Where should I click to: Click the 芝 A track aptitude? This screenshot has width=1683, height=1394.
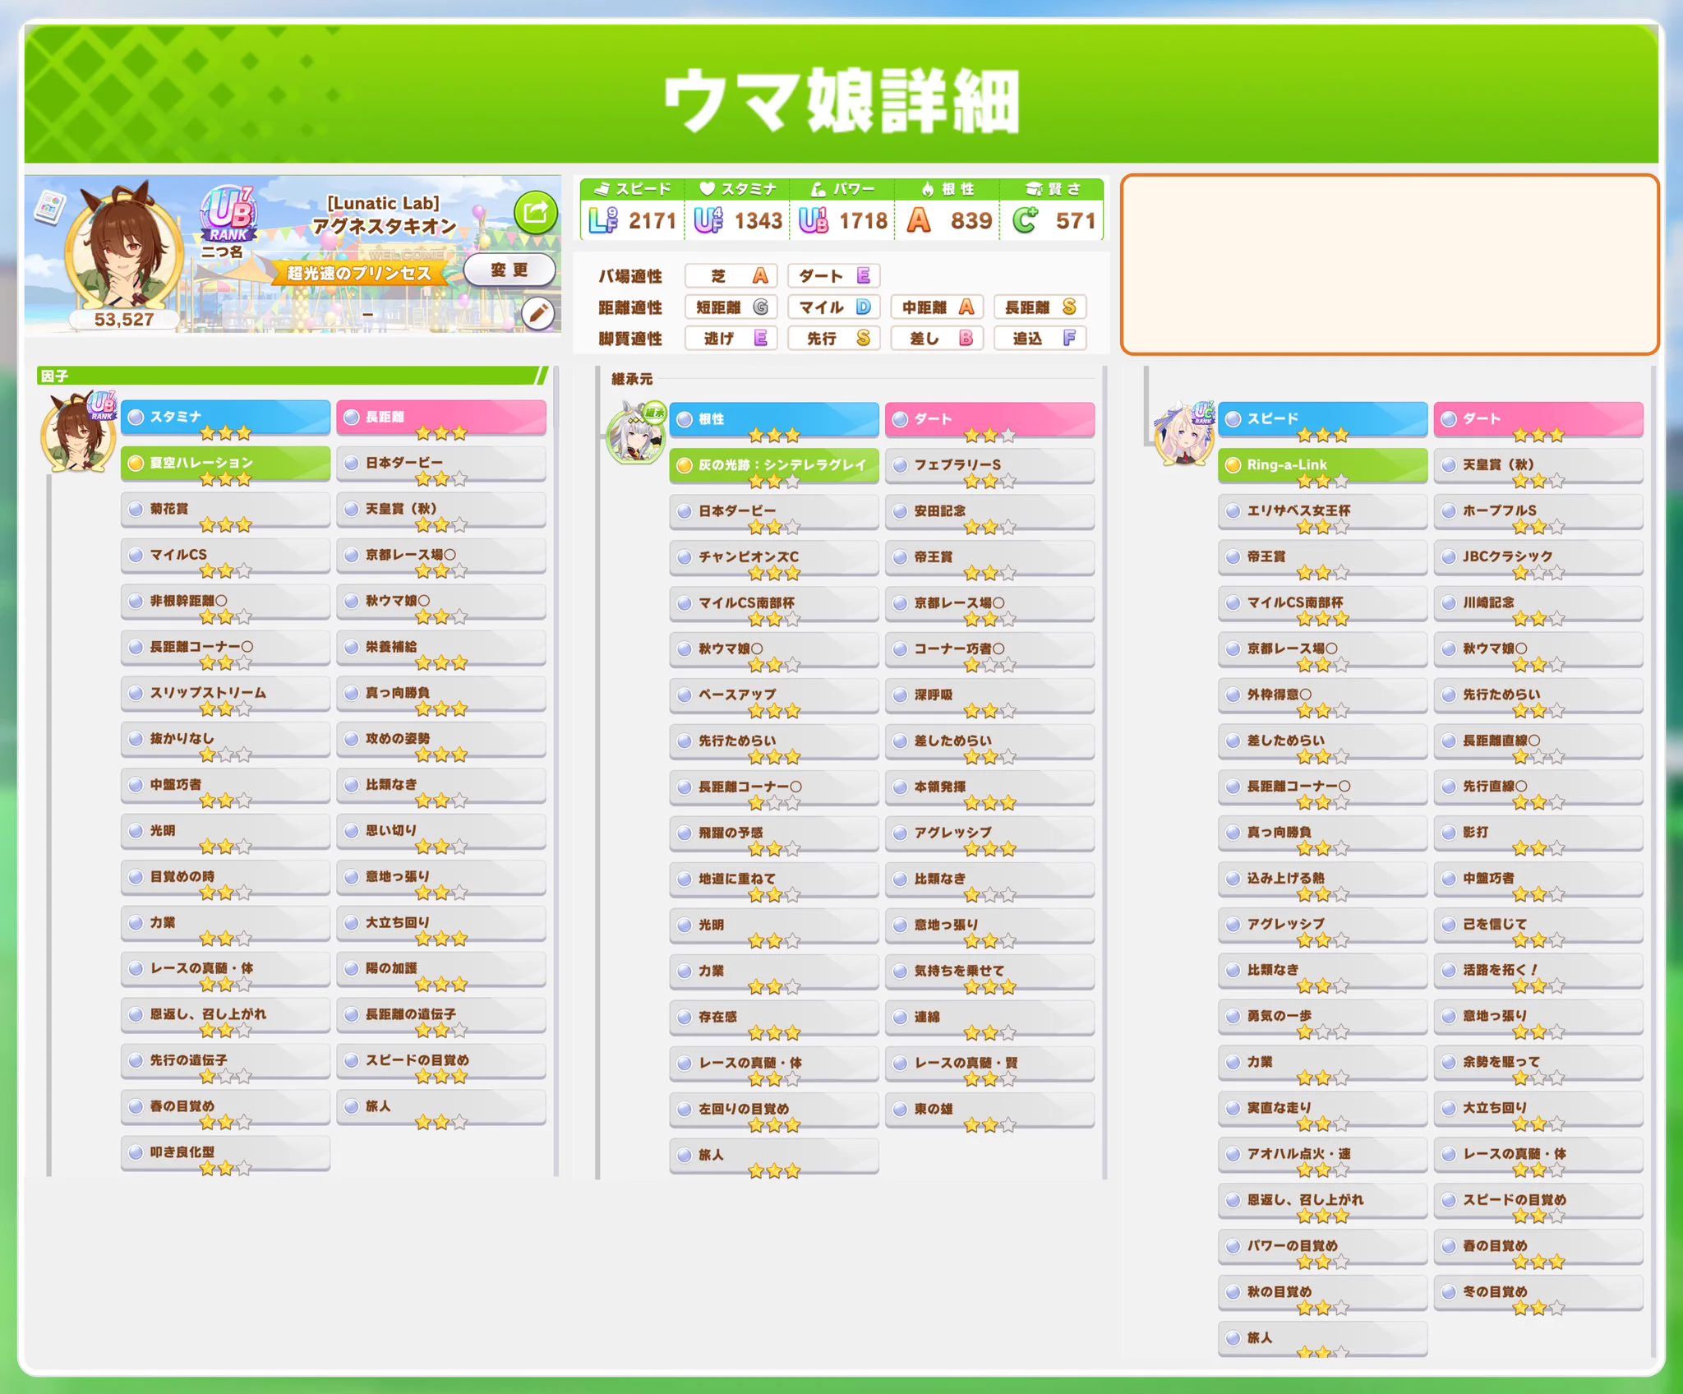(731, 275)
